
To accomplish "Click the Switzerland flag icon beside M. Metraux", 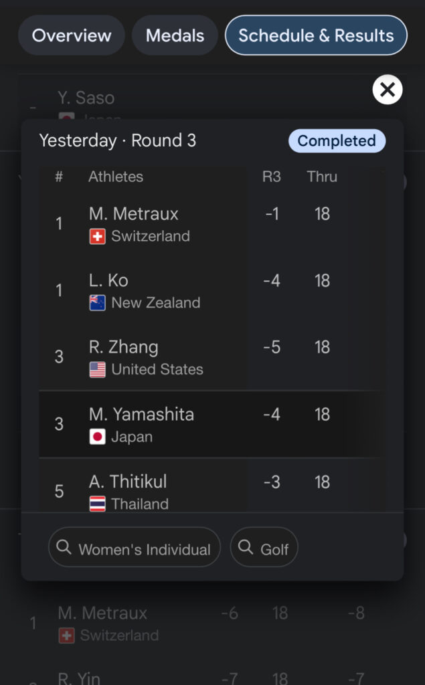I will click(x=98, y=237).
